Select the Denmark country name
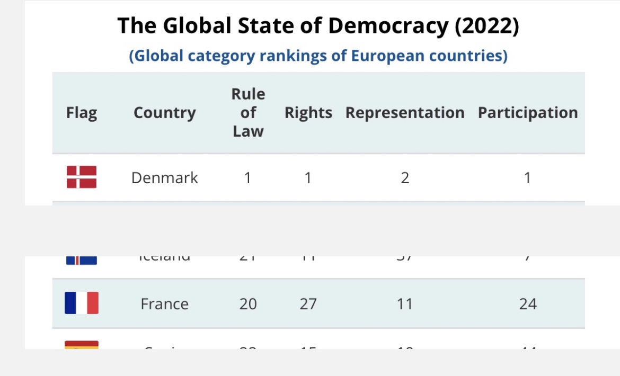The image size is (620, 376). coord(164,178)
